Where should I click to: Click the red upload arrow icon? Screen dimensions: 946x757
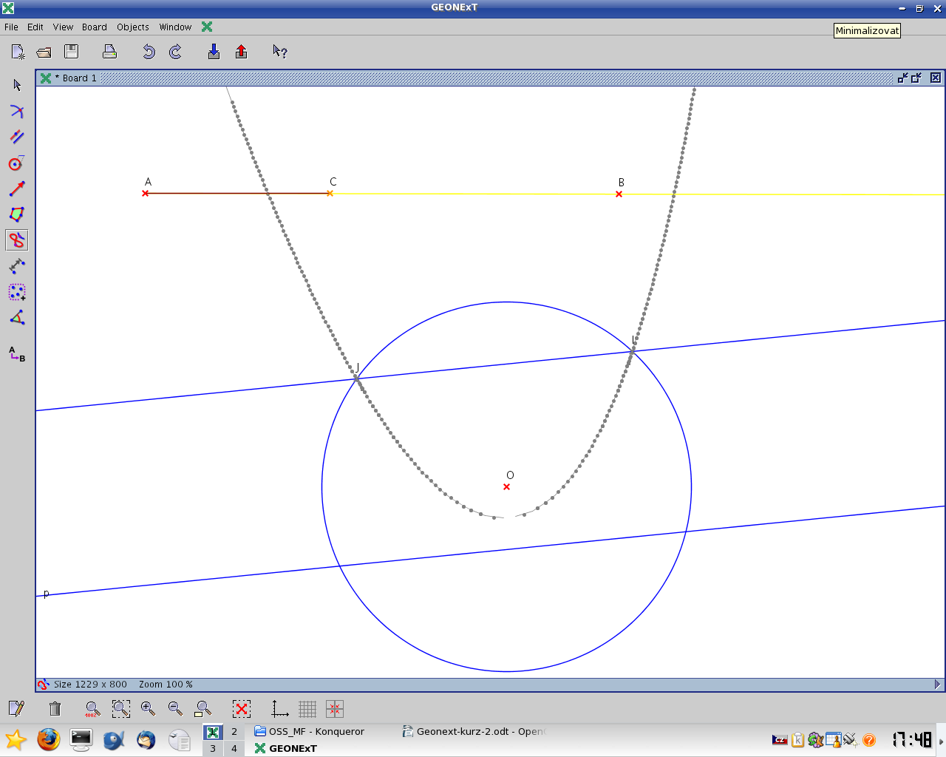coord(241,51)
